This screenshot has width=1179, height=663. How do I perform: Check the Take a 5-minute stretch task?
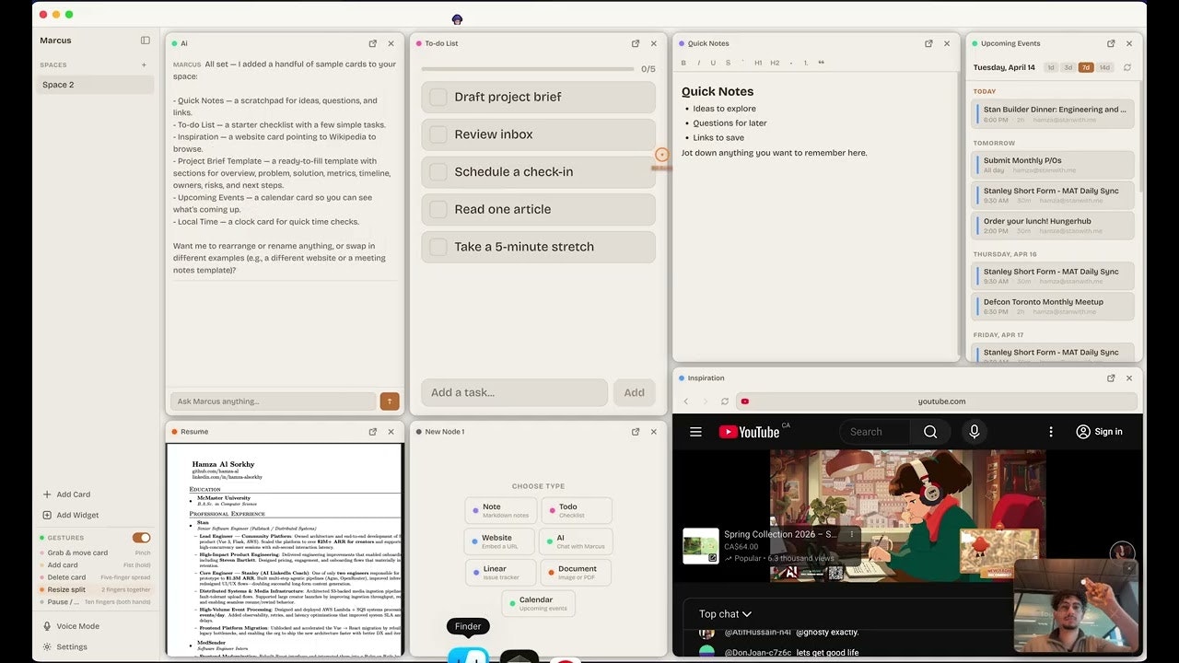click(438, 247)
